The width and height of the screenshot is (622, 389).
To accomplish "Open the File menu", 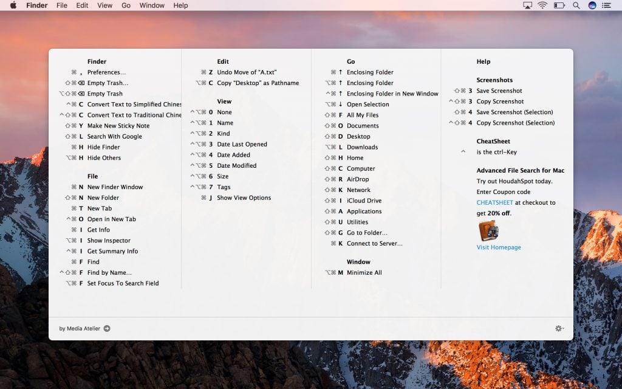I will click(x=62, y=5).
